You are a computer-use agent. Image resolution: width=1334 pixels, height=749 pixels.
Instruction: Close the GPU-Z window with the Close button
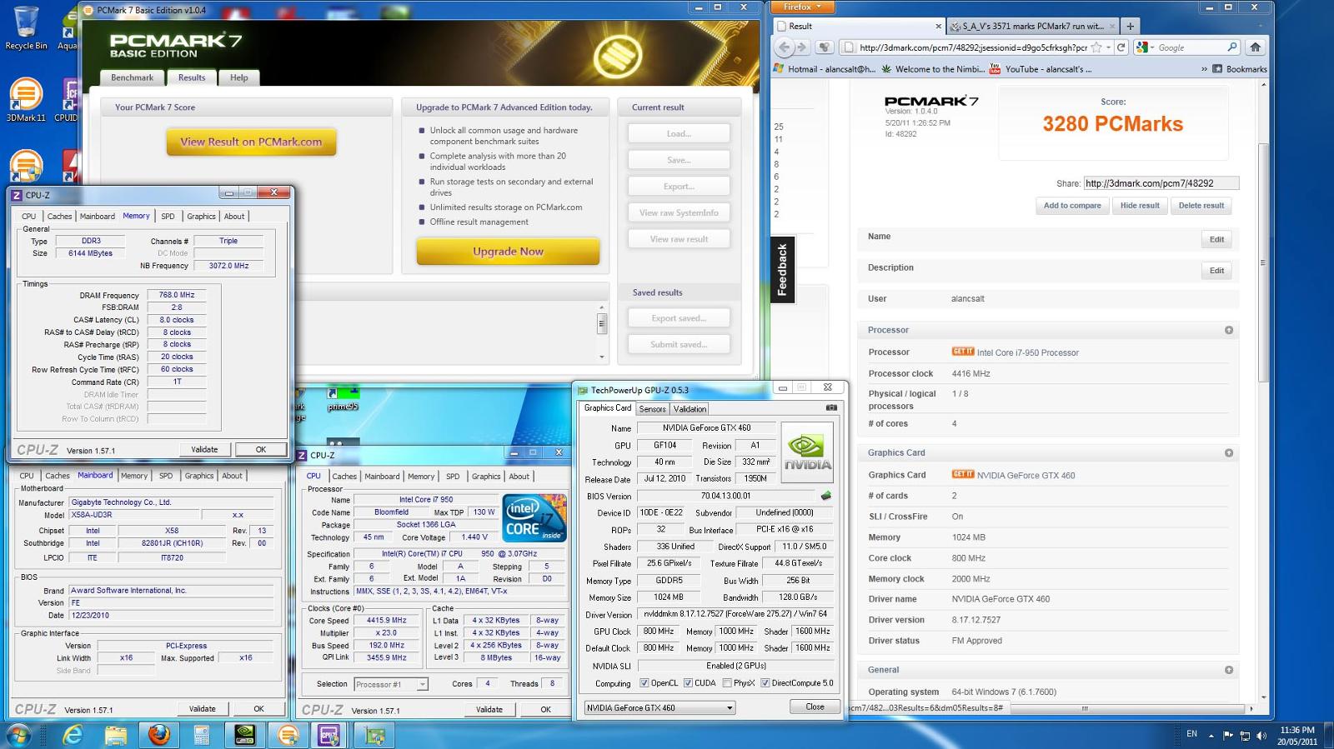click(815, 707)
